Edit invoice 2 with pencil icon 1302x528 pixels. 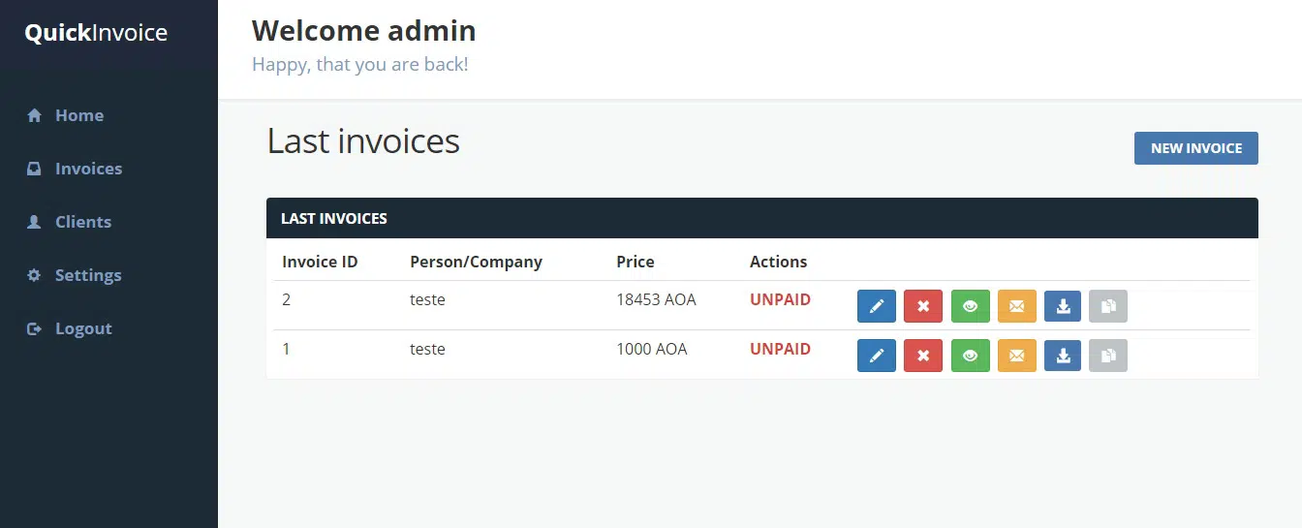tap(876, 306)
